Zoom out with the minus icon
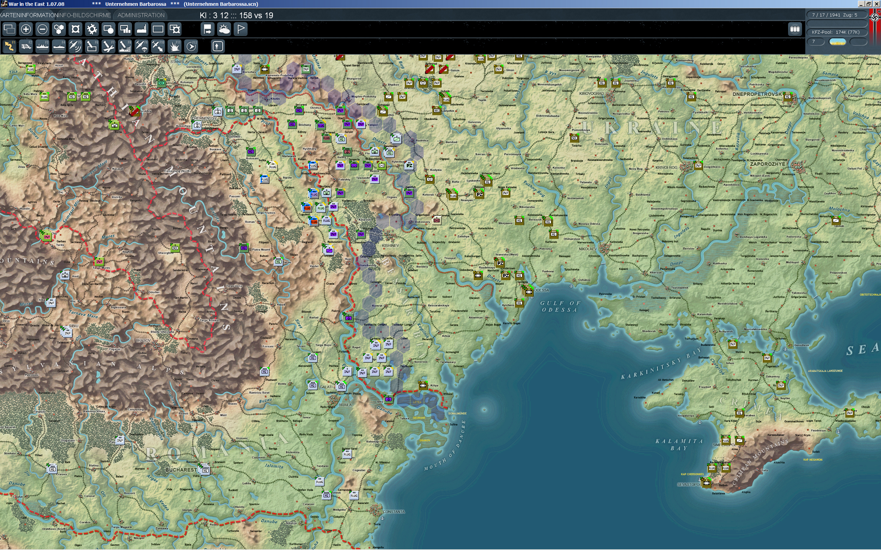881x550 pixels. (x=42, y=29)
